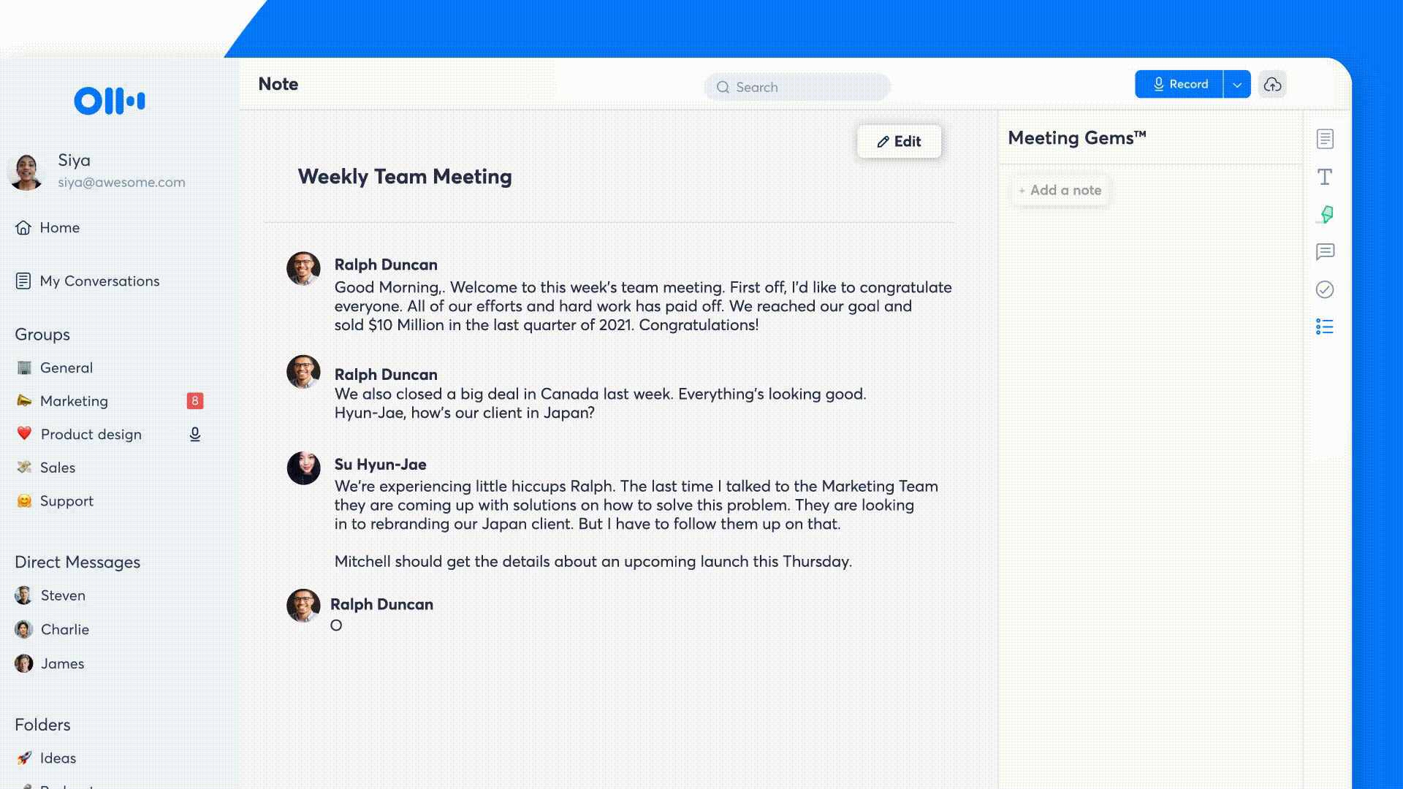
Task: Click the Record button to start recording
Action: [1179, 84]
